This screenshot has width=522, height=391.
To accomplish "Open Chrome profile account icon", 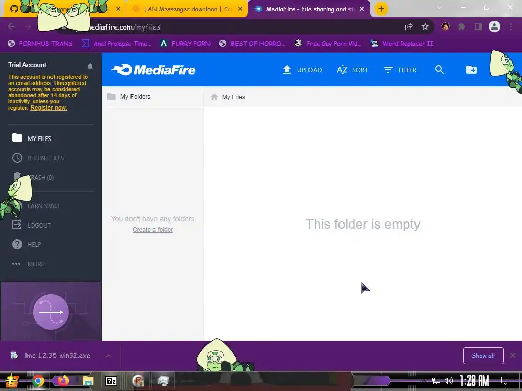I will click(x=494, y=26).
